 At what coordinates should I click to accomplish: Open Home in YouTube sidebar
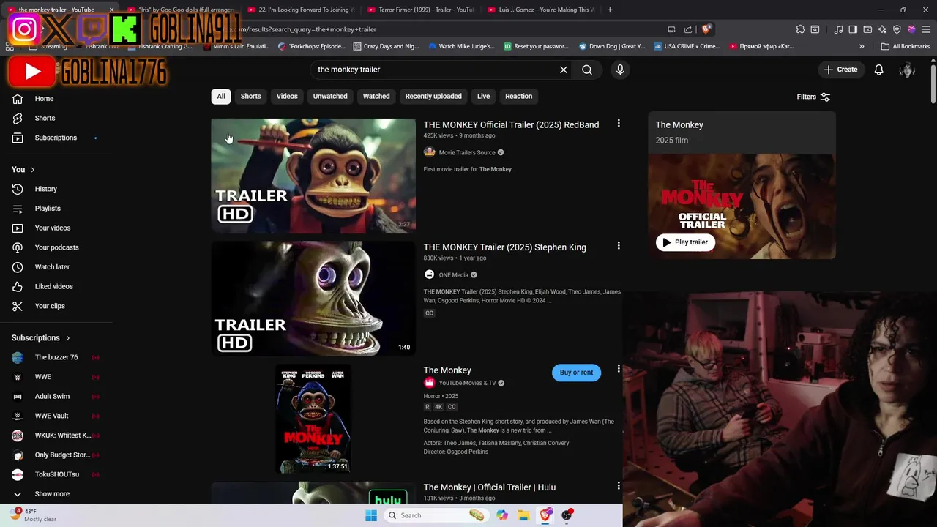tap(44, 99)
